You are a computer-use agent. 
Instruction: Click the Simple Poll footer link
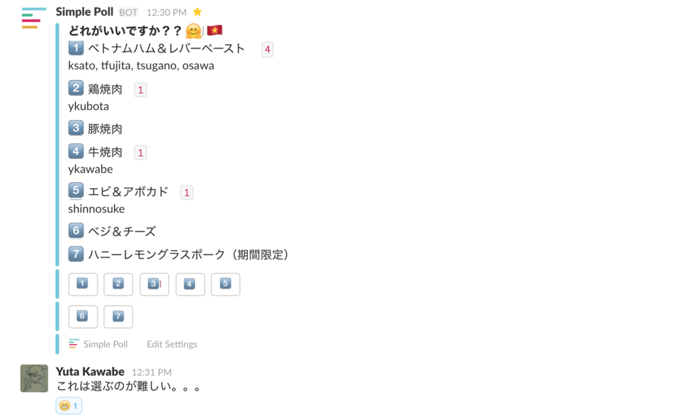(105, 344)
